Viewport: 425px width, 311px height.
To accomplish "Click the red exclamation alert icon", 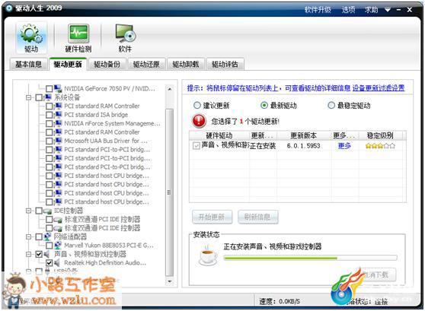I will click(199, 121).
